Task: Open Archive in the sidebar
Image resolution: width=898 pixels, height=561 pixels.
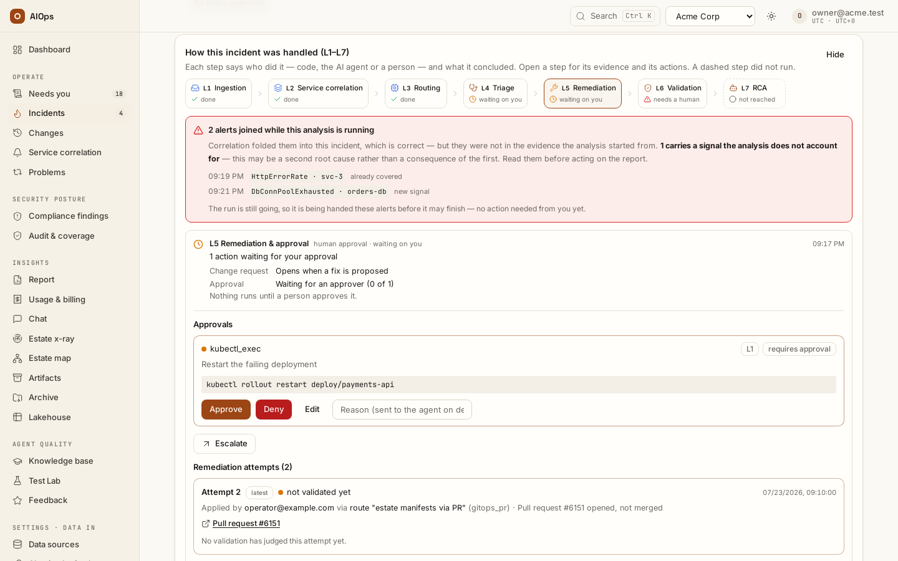Action: click(x=70, y=398)
